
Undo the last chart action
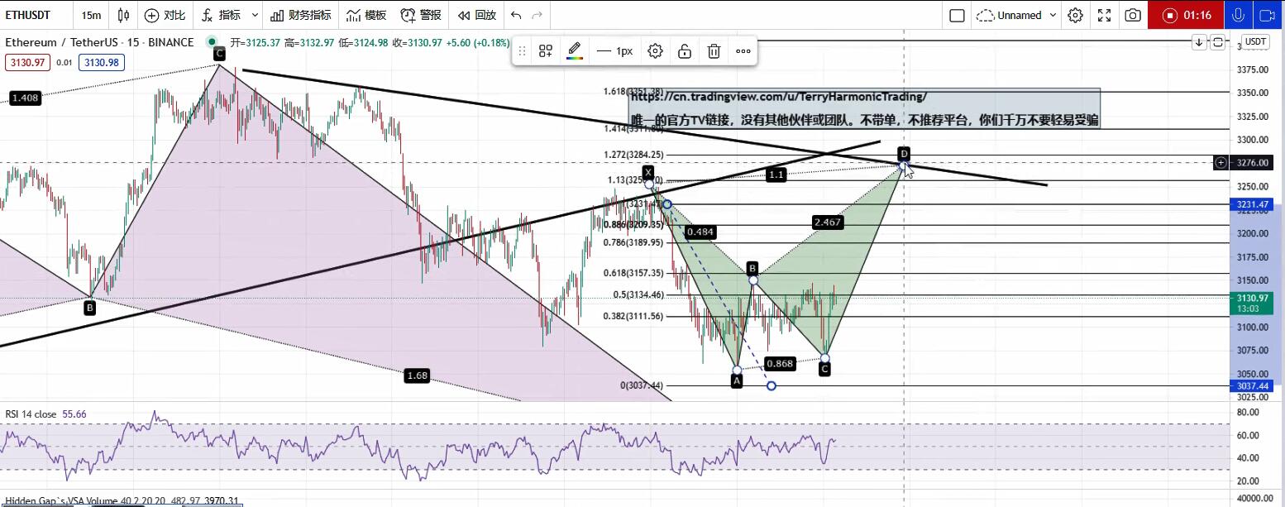516,15
